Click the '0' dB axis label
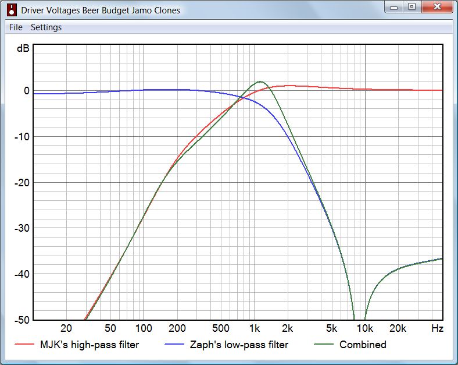 pos(27,91)
